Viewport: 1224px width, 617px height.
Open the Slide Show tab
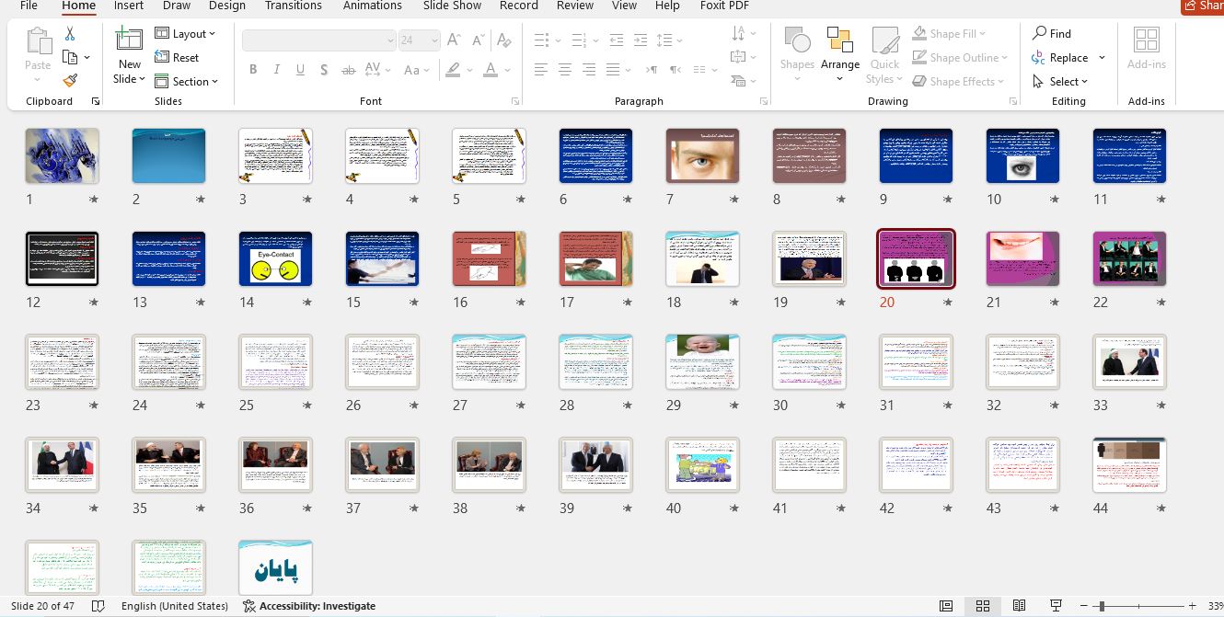452,6
